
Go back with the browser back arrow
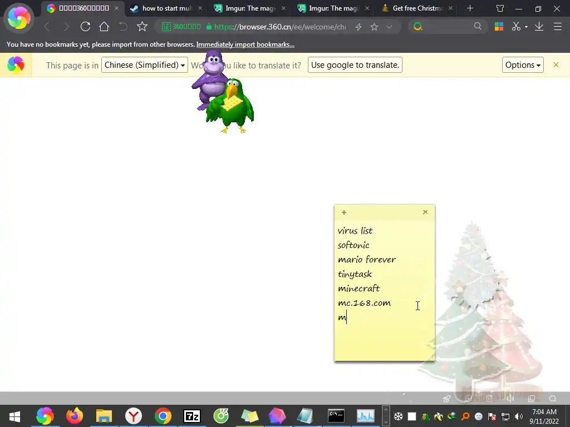(47, 27)
